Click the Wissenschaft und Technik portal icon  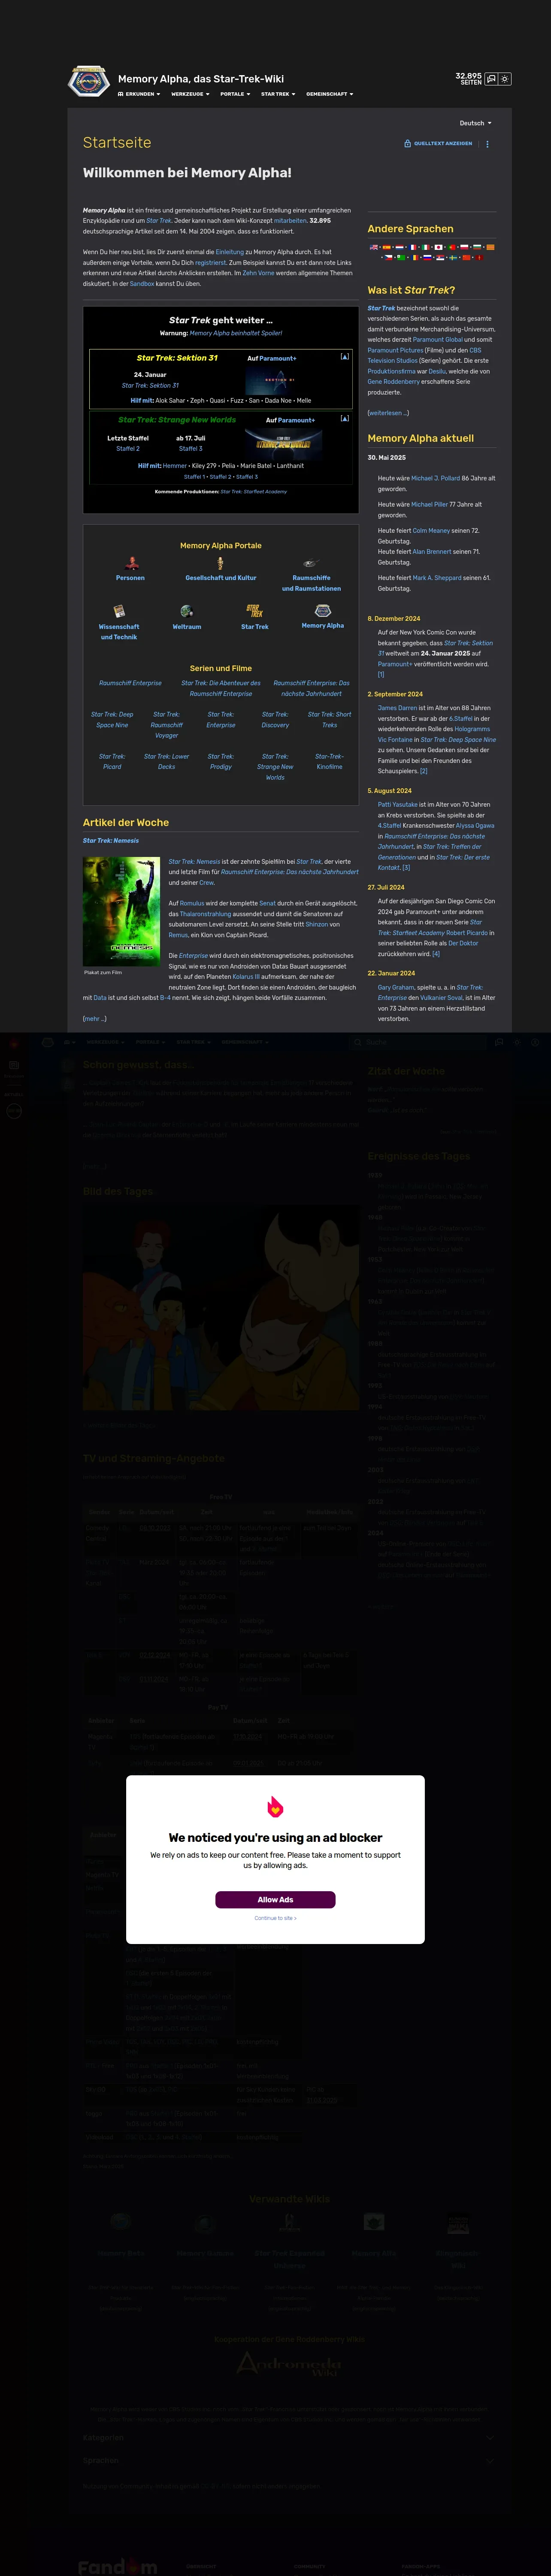click(x=118, y=611)
